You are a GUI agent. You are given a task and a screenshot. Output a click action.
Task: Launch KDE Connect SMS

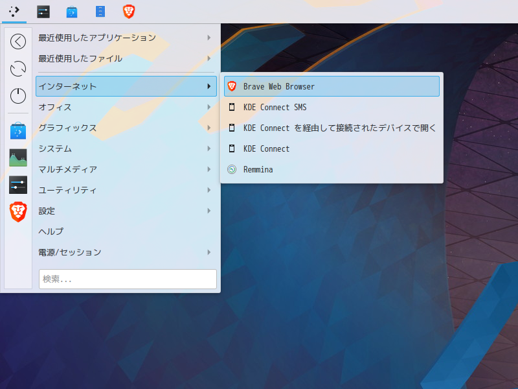332,107
